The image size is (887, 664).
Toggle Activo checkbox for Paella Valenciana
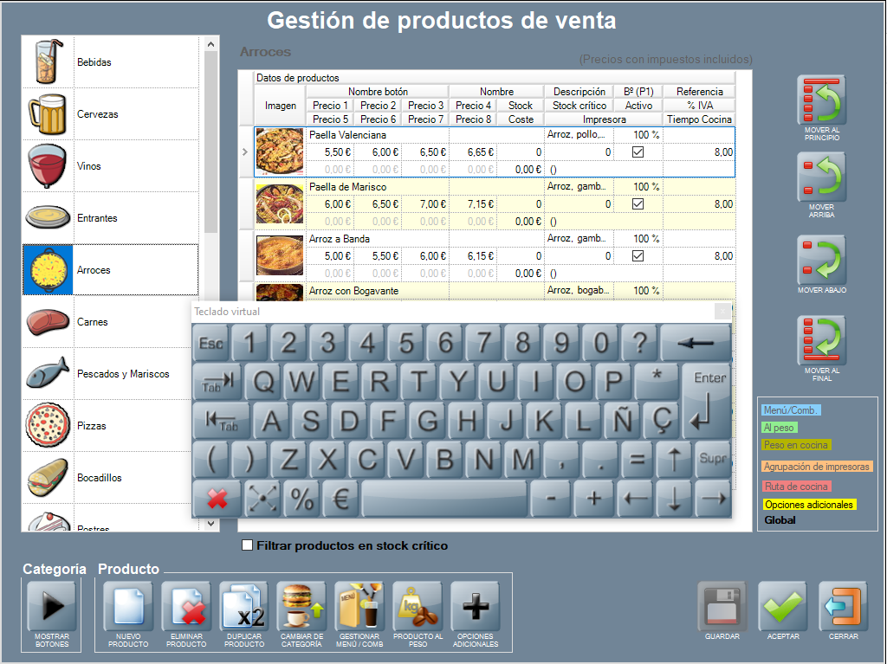click(x=638, y=152)
